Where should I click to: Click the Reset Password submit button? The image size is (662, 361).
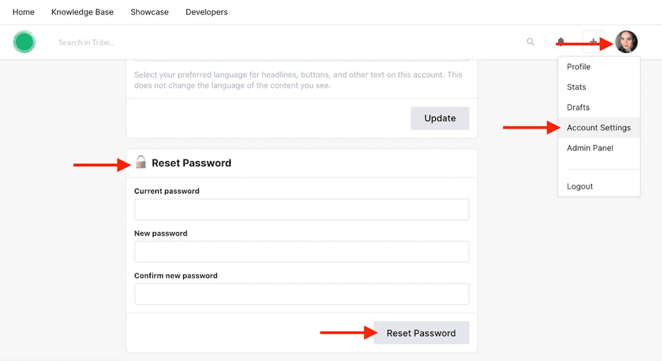(421, 333)
